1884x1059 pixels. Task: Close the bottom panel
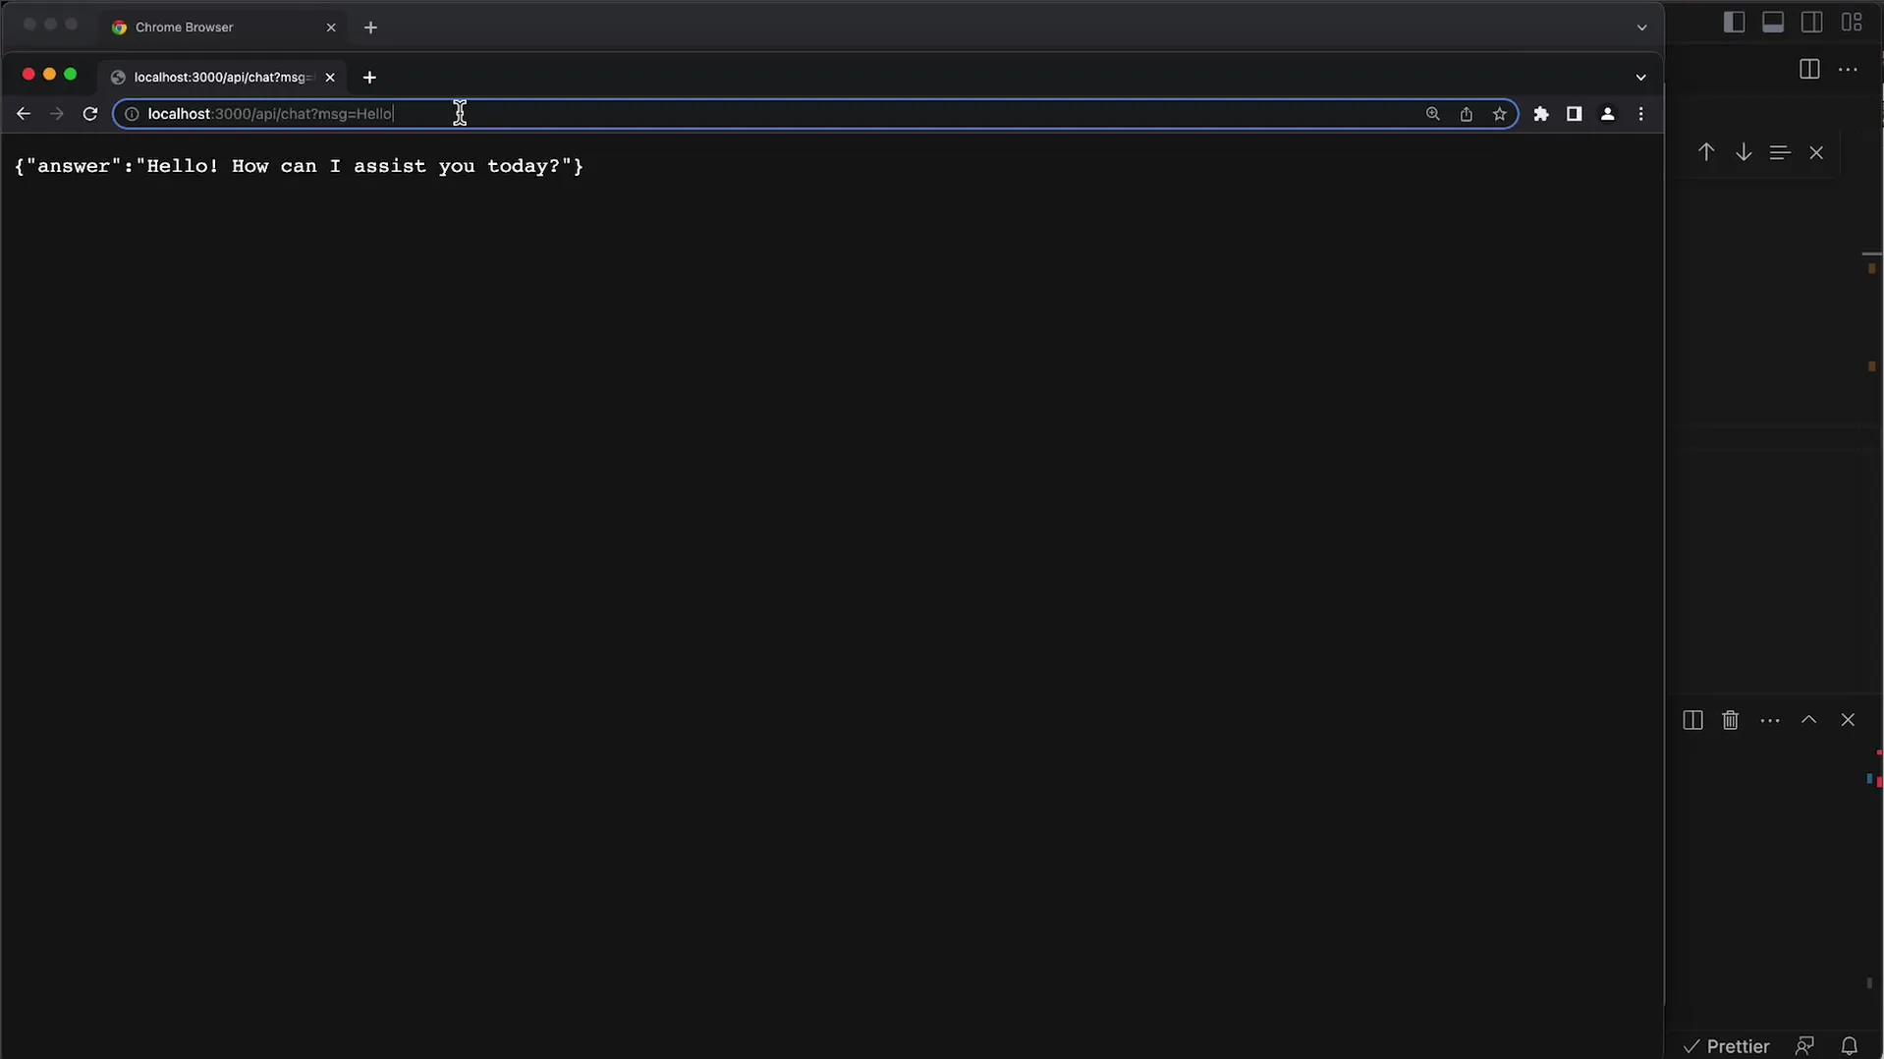pyautogui.click(x=1848, y=720)
